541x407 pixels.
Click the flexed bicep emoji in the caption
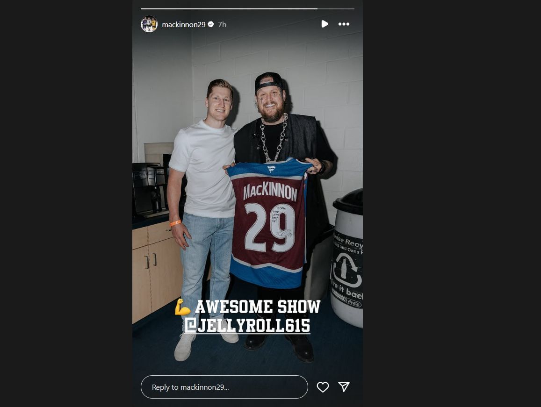183,307
